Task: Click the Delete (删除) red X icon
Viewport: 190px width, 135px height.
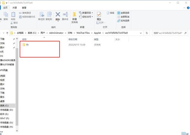Action: [58, 16]
